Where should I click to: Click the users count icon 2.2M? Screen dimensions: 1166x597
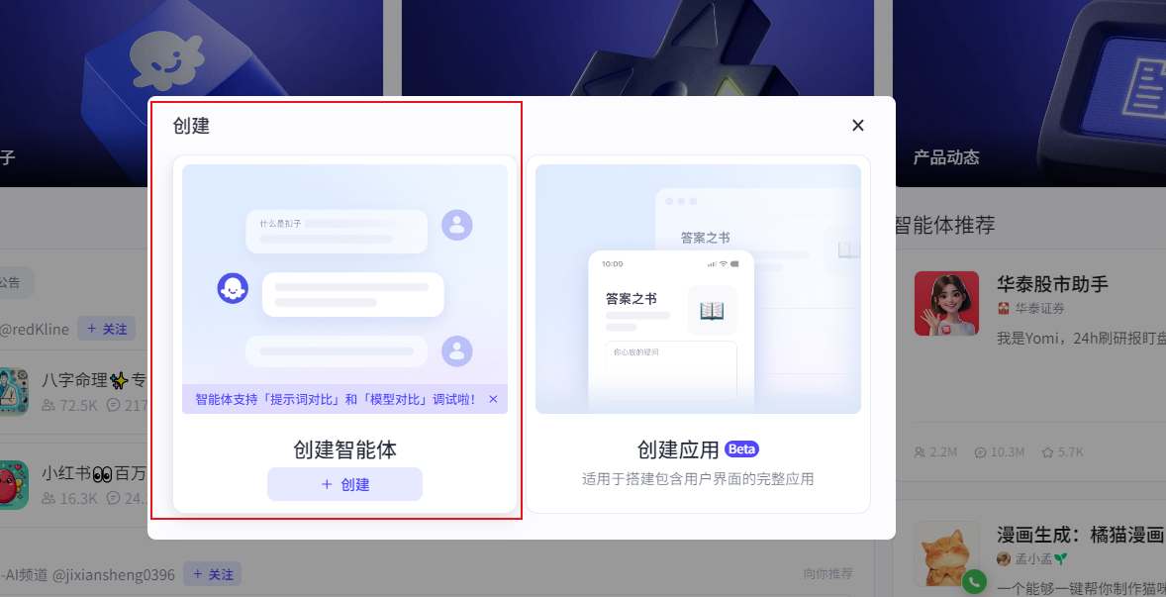[x=920, y=452]
